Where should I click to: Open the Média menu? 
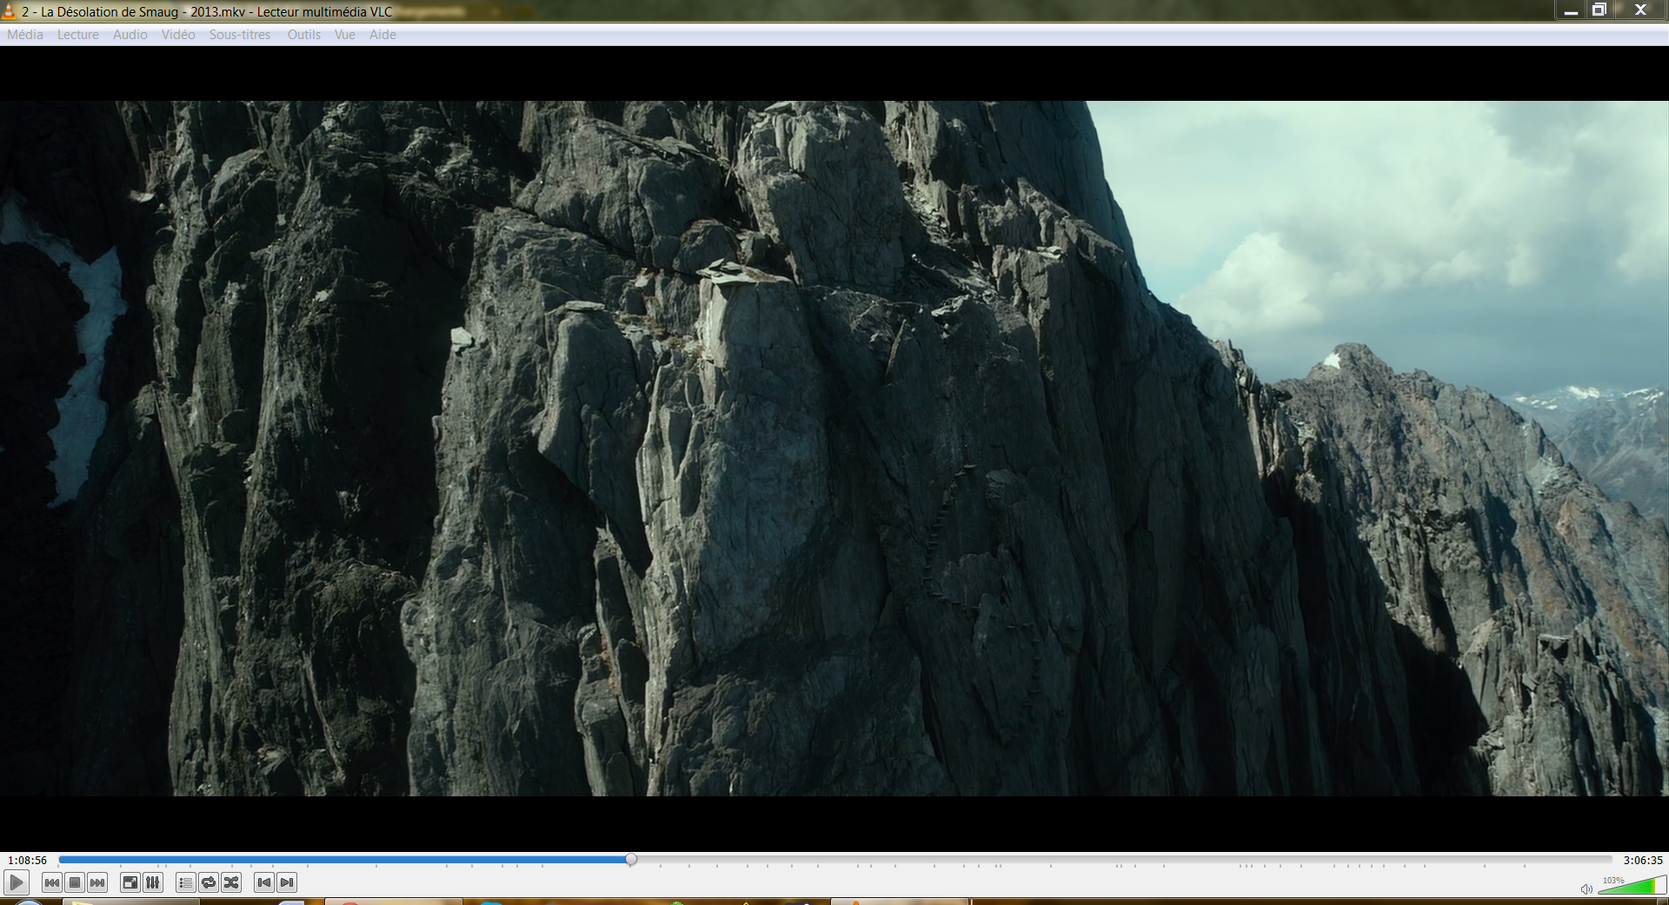click(x=25, y=35)
